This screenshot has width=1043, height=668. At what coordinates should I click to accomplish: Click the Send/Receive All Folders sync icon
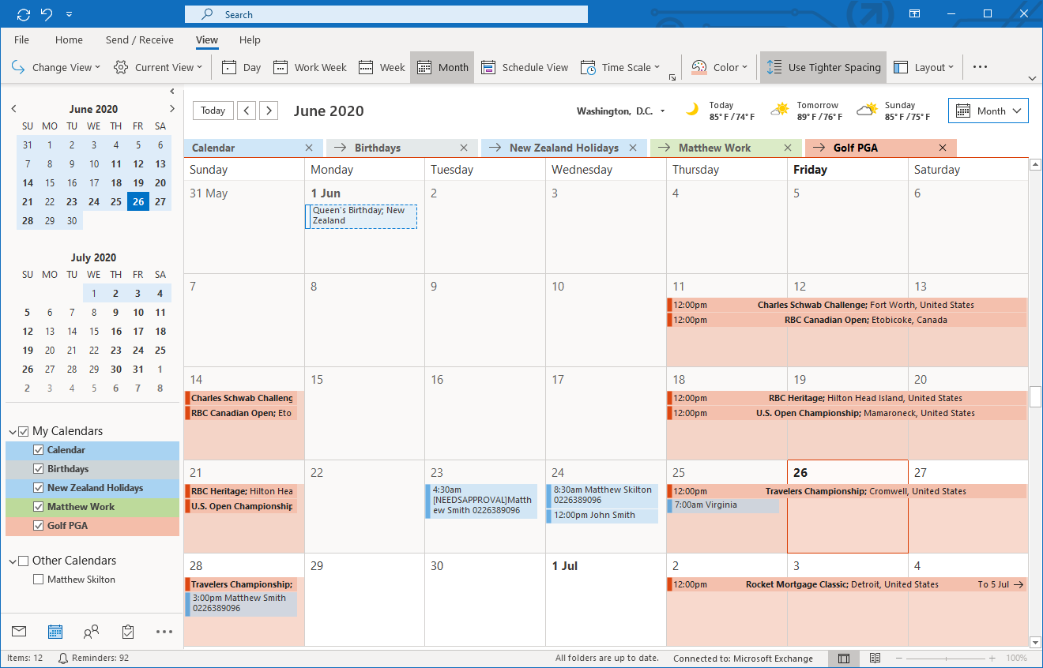(23, 14)
